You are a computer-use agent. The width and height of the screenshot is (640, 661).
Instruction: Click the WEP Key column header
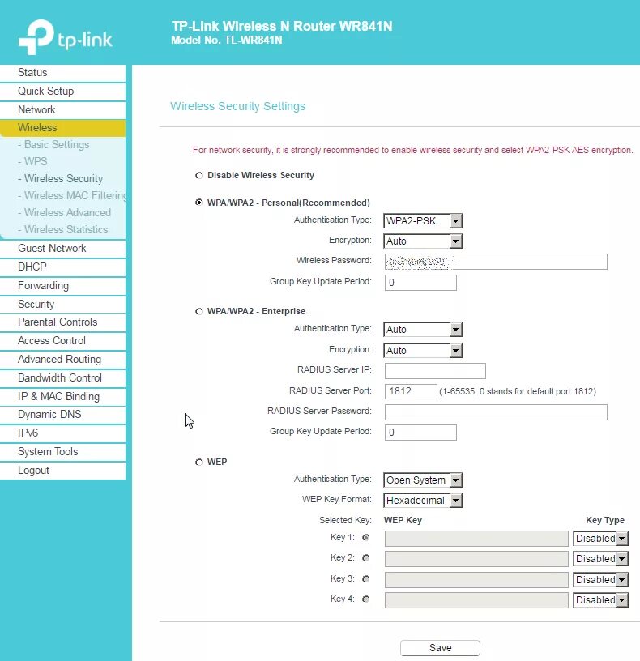coord(403,520)
